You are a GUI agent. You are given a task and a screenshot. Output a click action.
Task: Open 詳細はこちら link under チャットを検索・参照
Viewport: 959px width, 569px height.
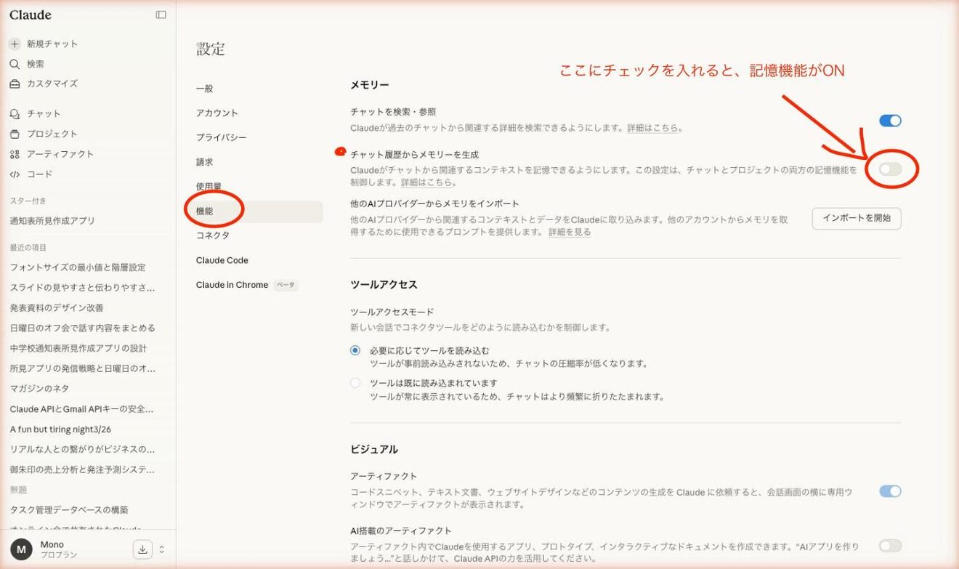[x=653, y=128]
